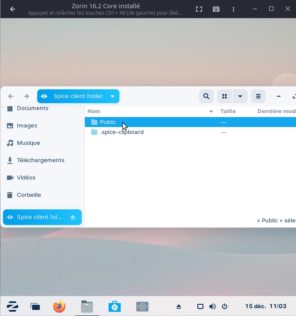Switch to grid view icon
296x316 pixels.
point(225,96)
